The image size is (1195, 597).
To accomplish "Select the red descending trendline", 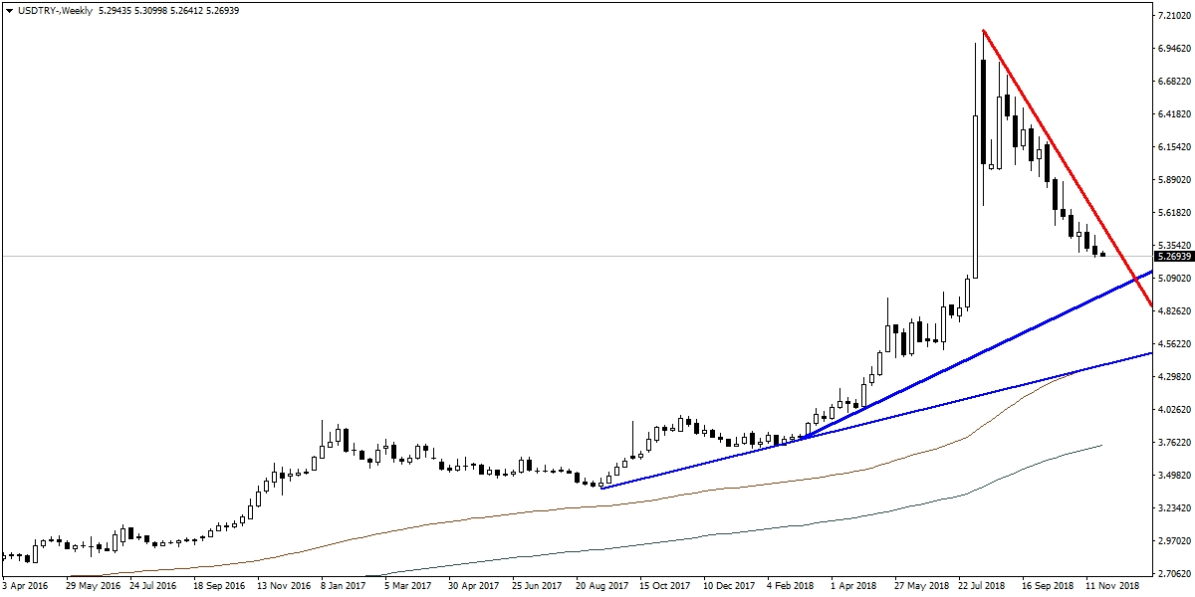I will click(x=1066, y=167).
